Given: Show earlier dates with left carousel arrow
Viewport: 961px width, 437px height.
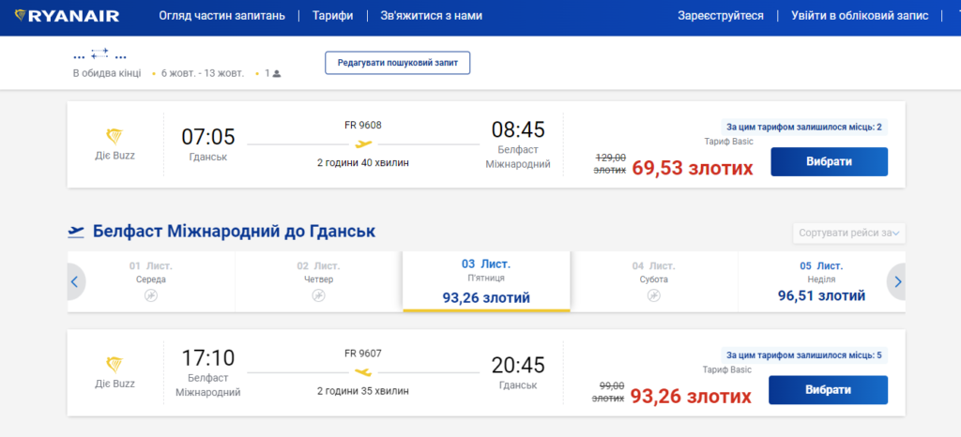Looking at the screenshot, I should [x=75, y=281].
